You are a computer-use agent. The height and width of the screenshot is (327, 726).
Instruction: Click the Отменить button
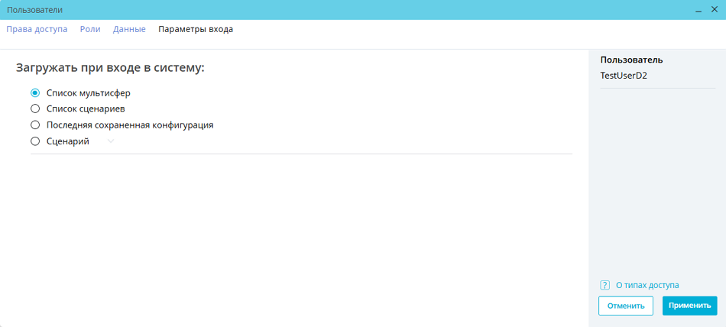pyautogui.click(x=625, y=306)
